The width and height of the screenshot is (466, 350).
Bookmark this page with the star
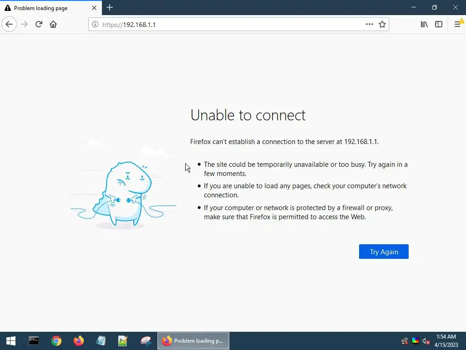tap(382, 25)
